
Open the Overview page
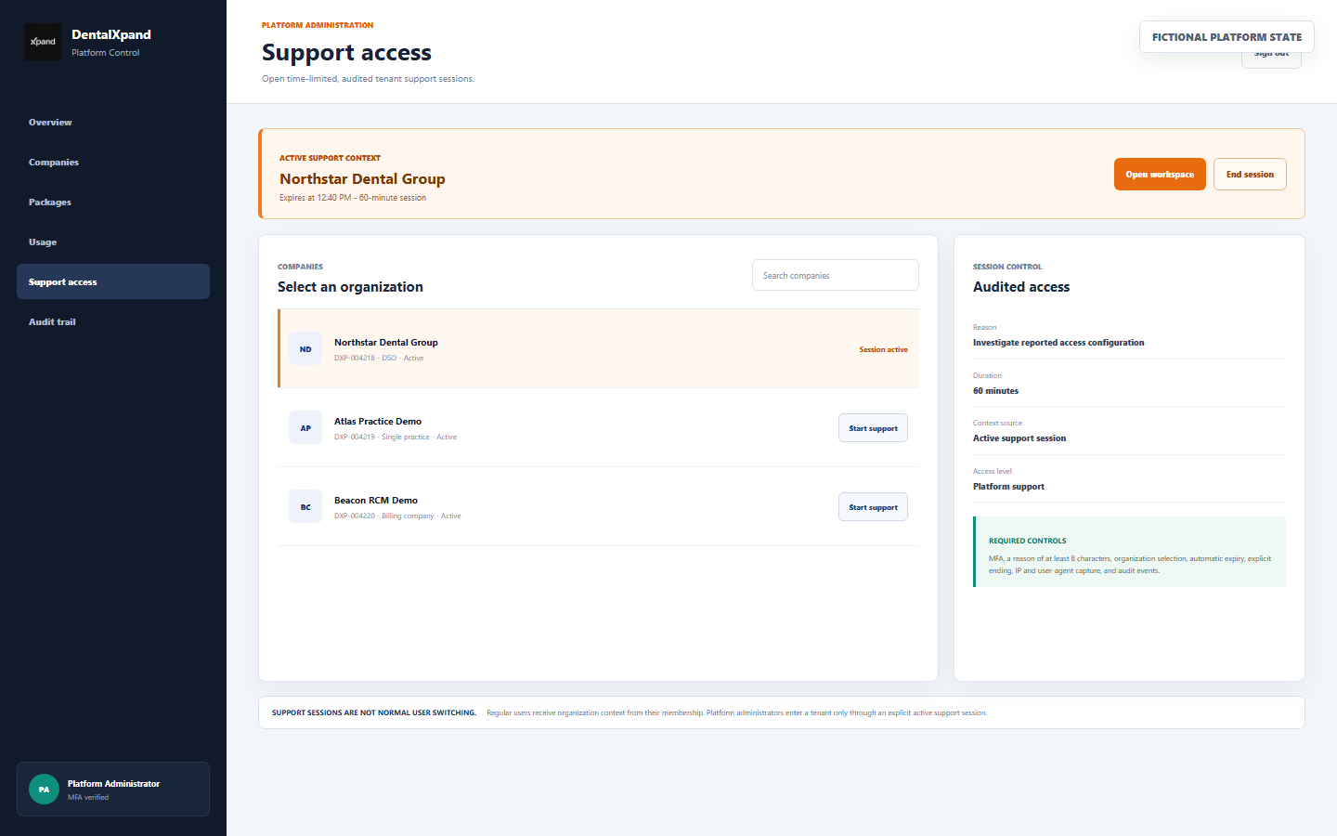coord(113,123)
